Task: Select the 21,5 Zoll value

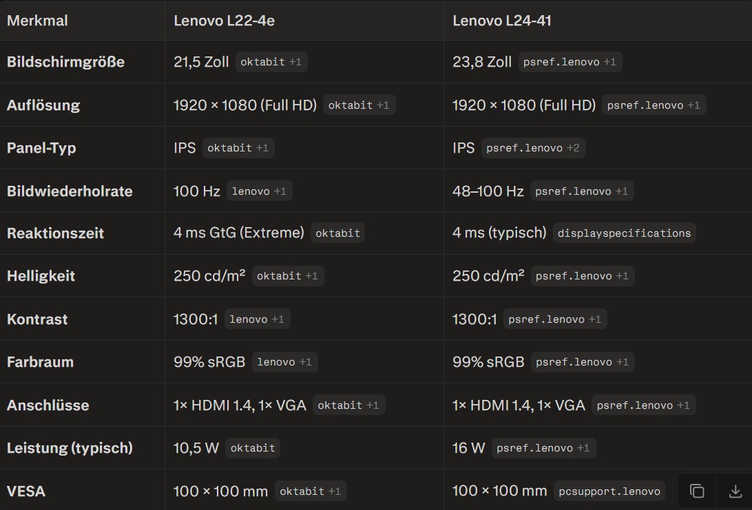Action: (201, 62)
